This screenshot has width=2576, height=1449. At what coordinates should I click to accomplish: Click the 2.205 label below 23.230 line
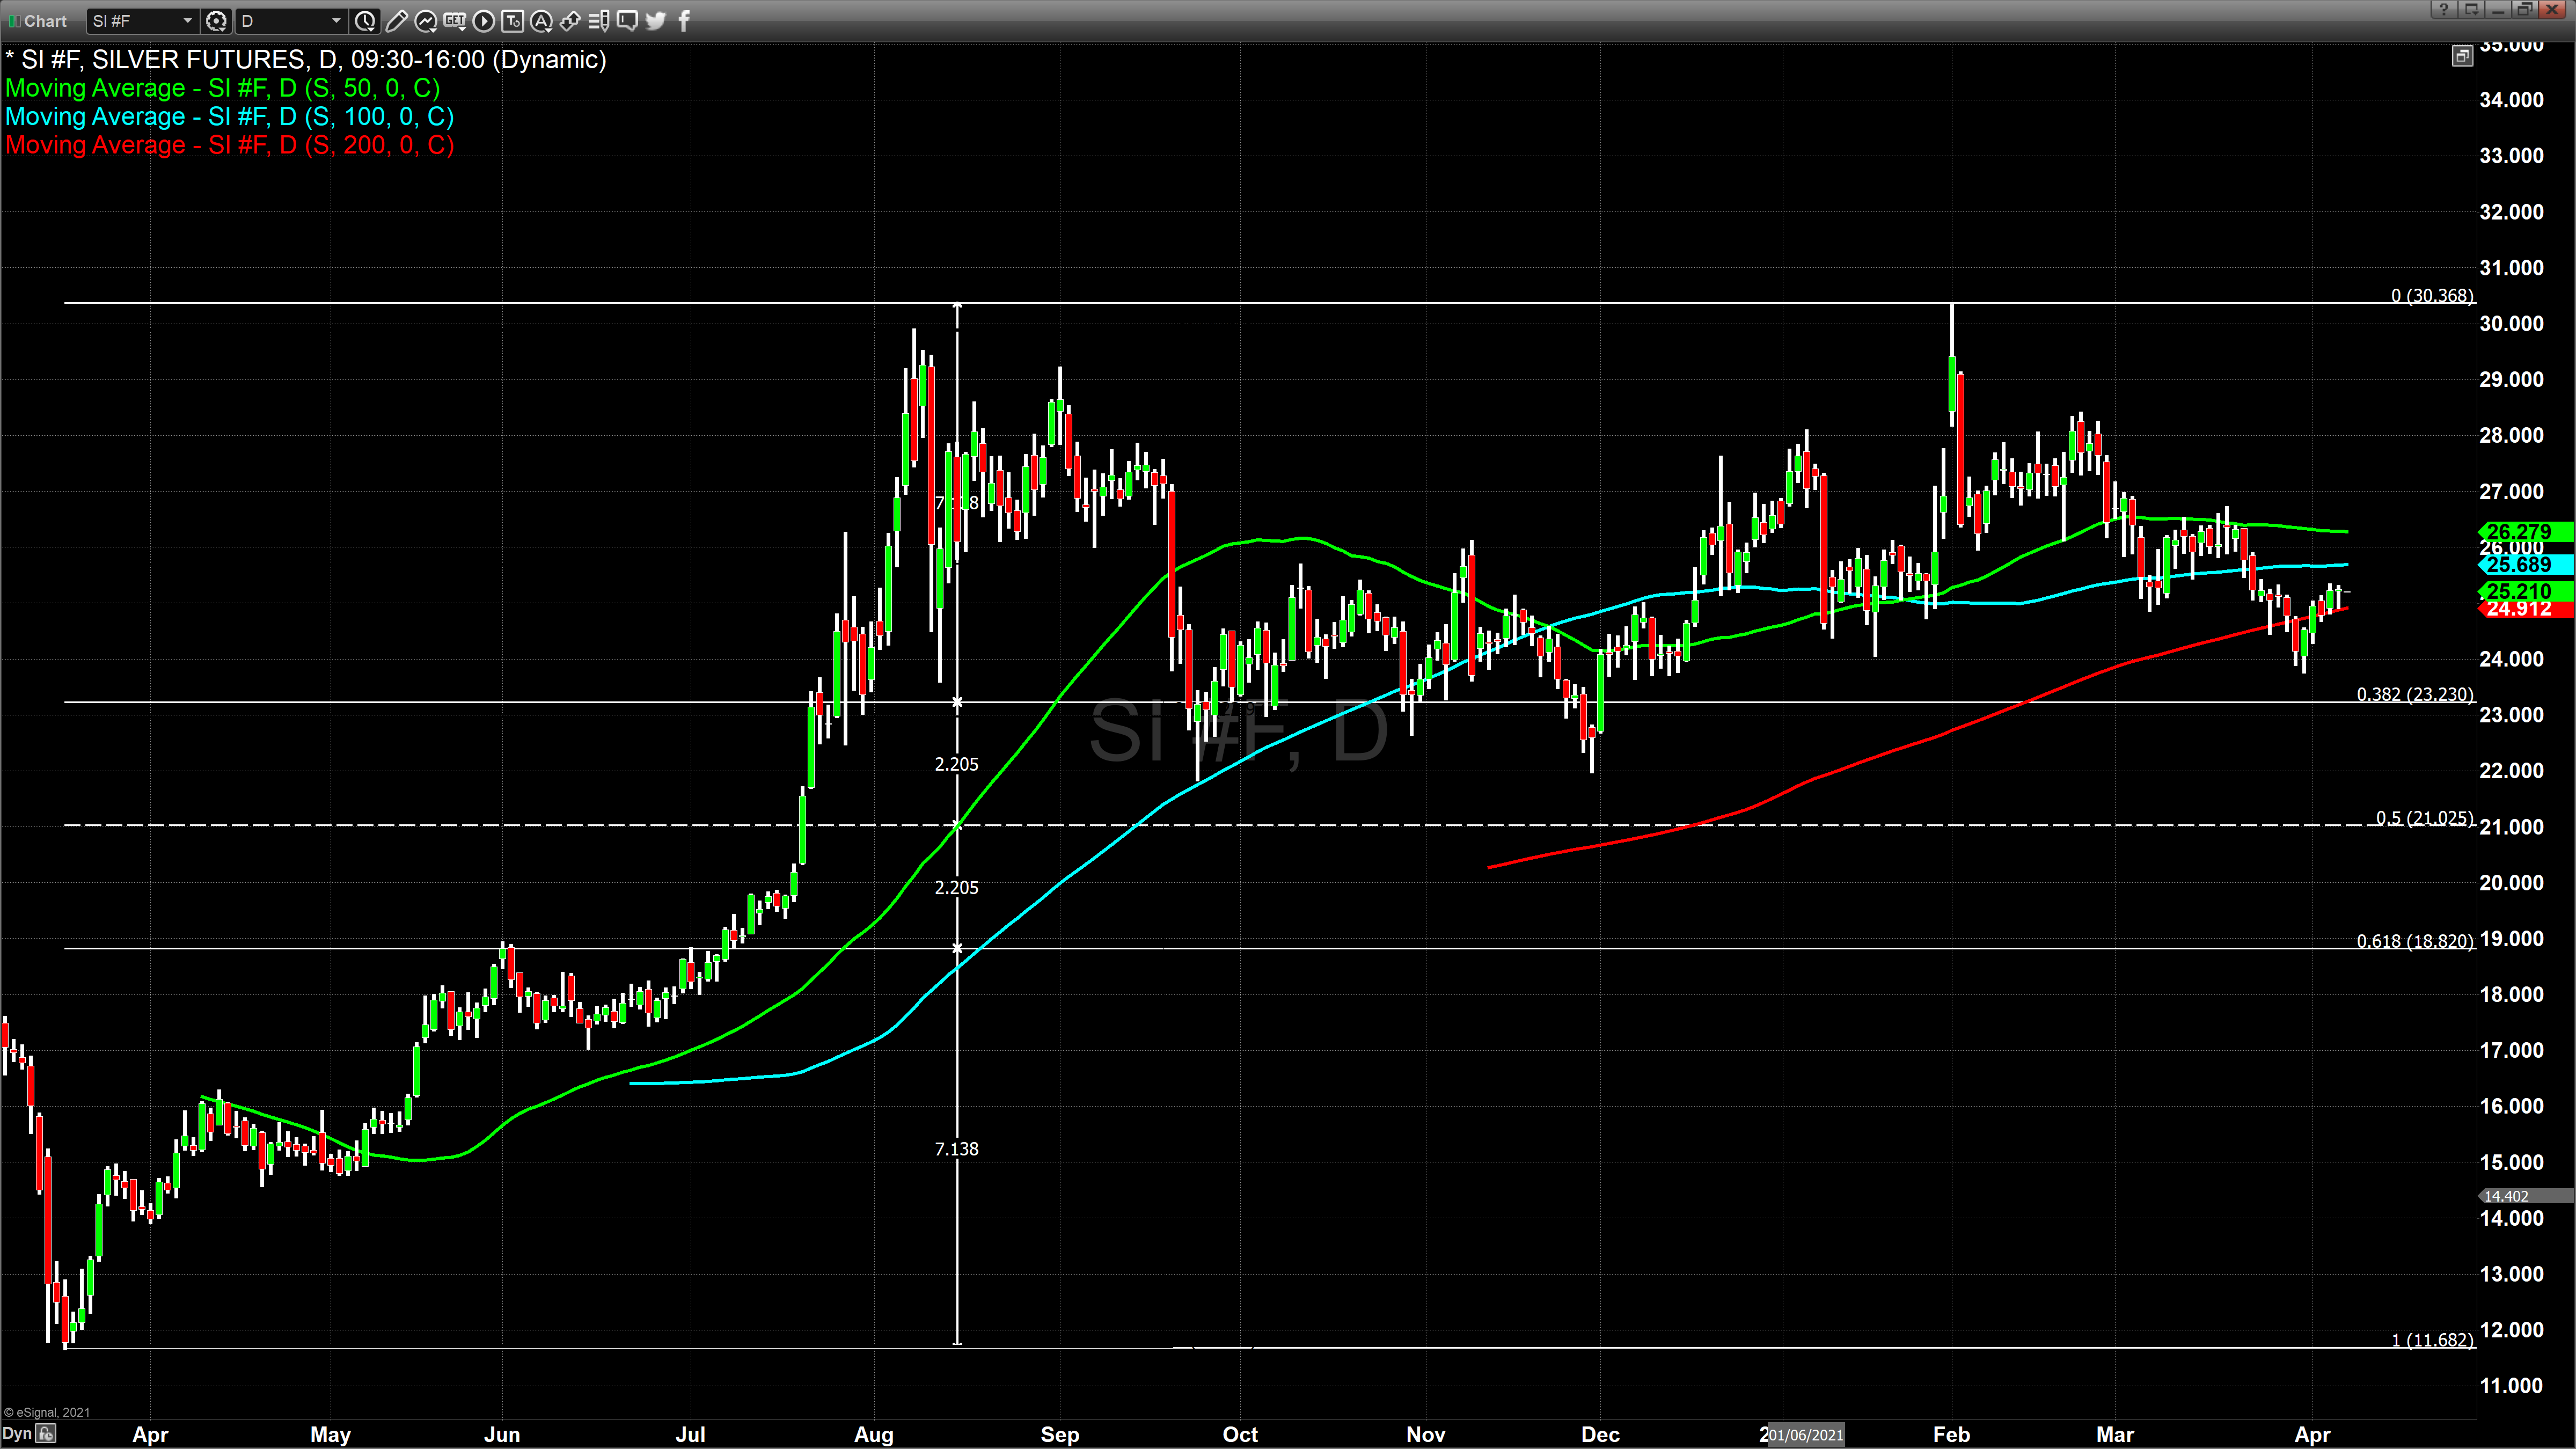[x=957, y=764]
